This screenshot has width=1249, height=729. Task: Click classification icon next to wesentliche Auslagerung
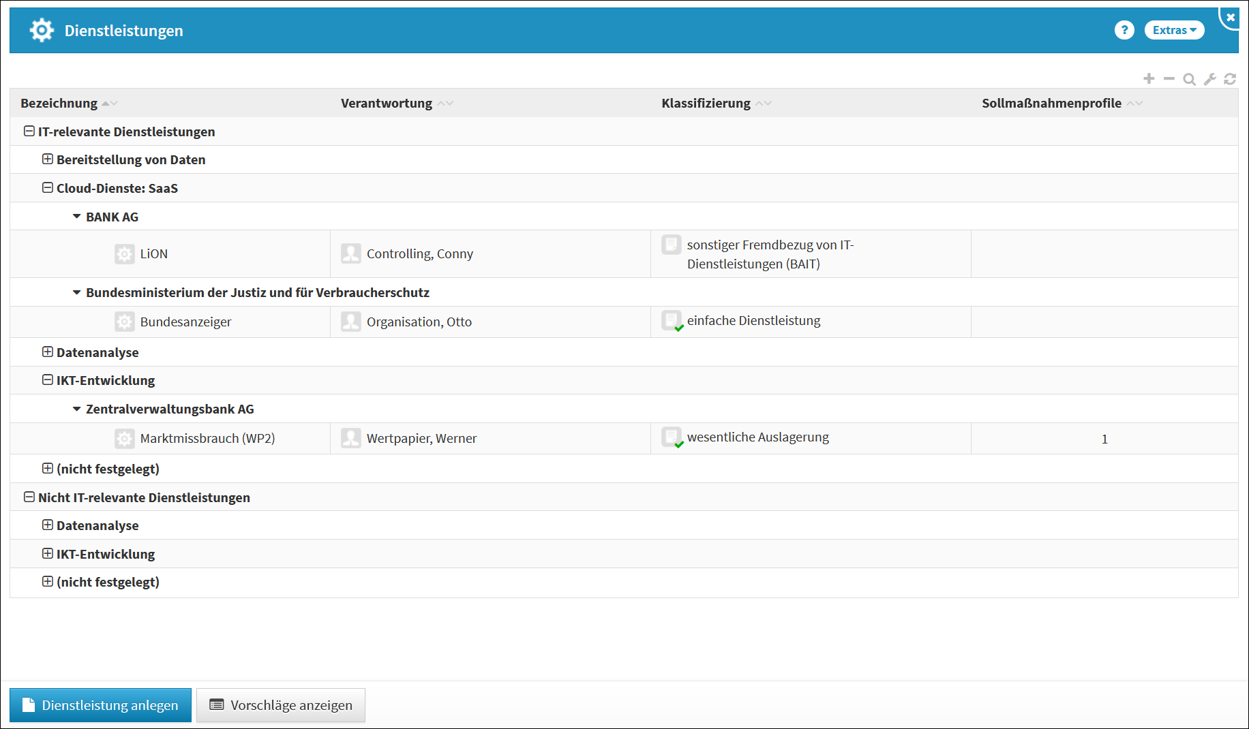pyautogui.click(x=672, y=437)
